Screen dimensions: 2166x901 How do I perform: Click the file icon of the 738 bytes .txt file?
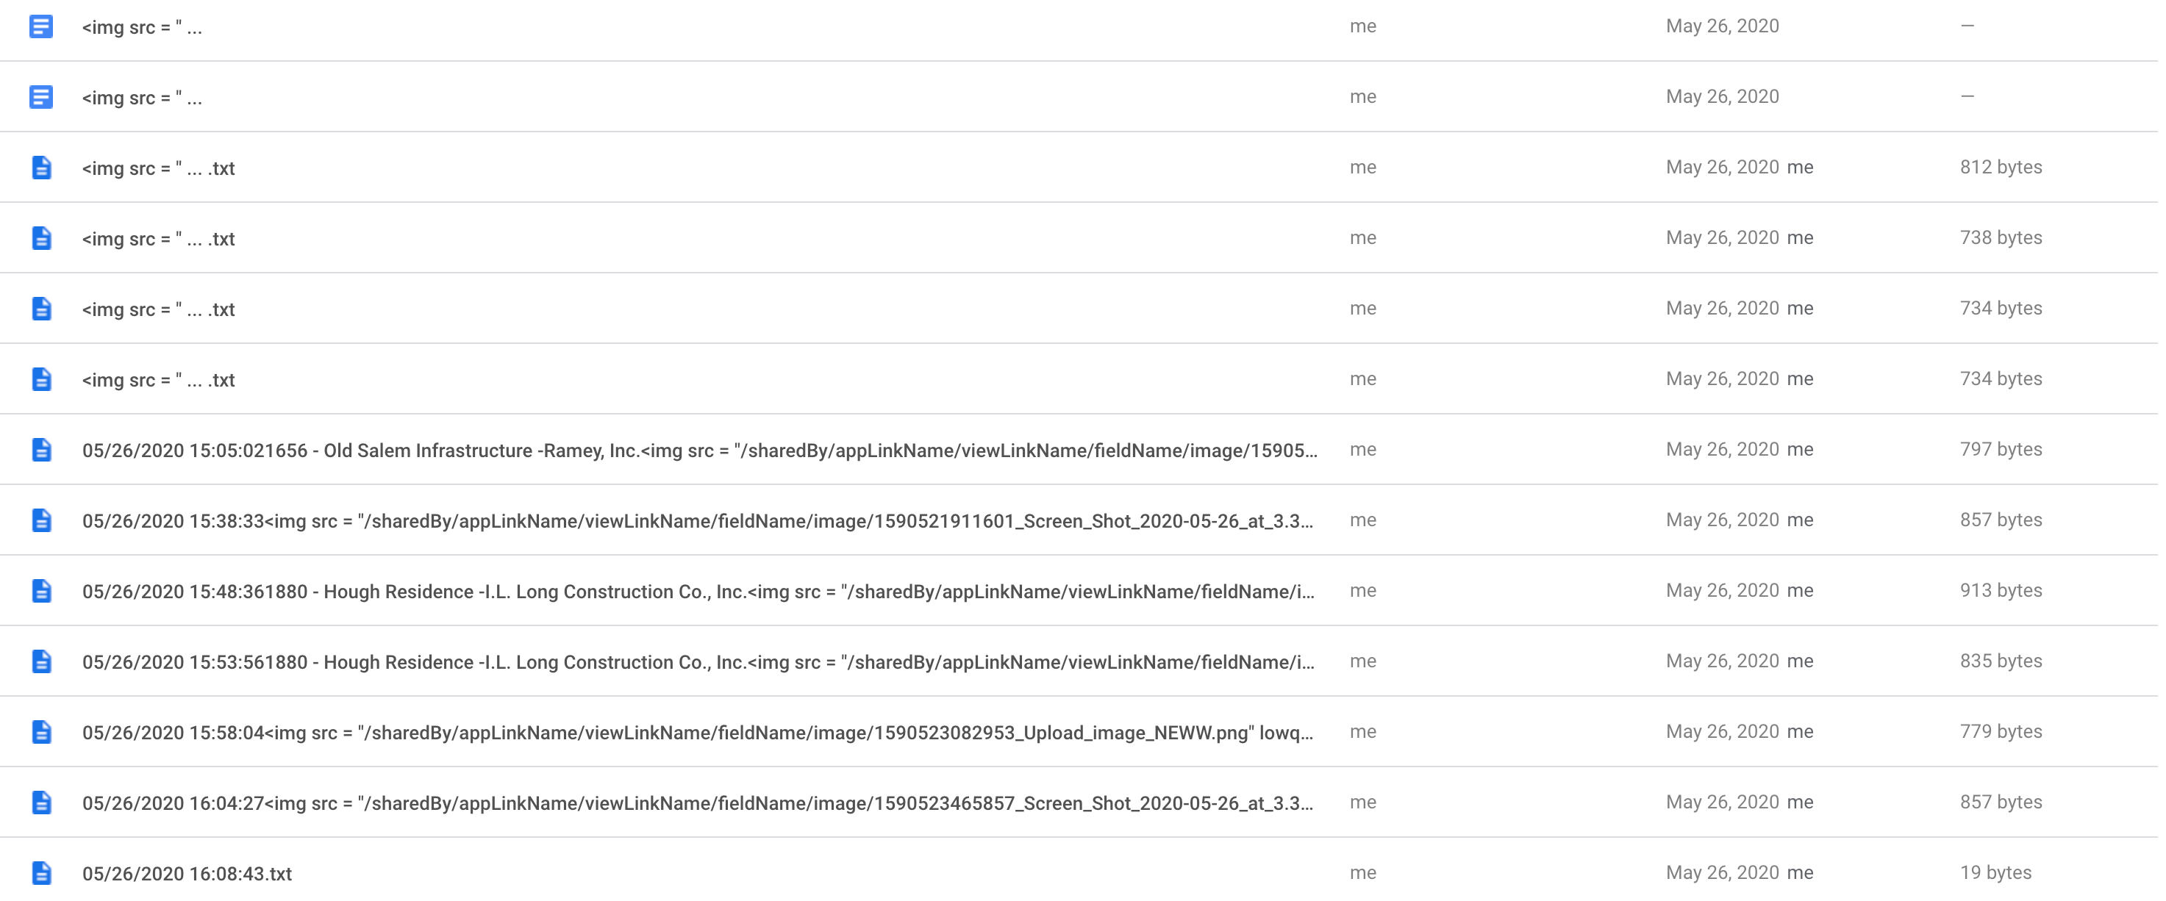click(41, 238)
